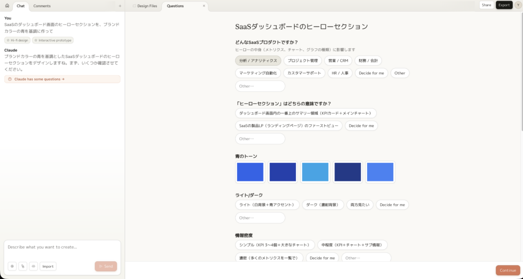The height and width of the screenshot is (279, 523).
Task: Select the マーケティング自動化 option
Action: [x=258, y=73]
